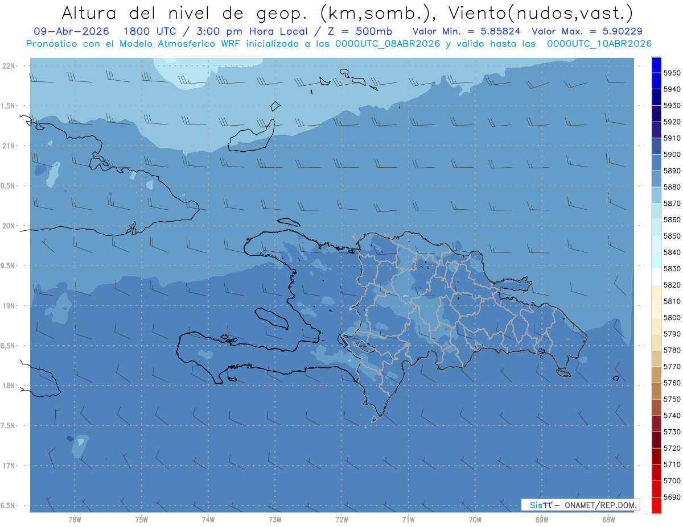The width and height of the screenshot is (683, 527).
Task: Click the 19N latitude tick label
Action: click(x=9, y=305)
